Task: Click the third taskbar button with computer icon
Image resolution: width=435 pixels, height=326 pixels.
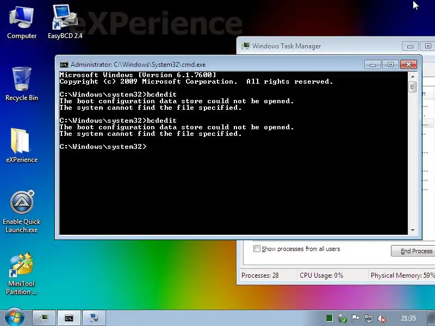Action: (x=94, y=318)
